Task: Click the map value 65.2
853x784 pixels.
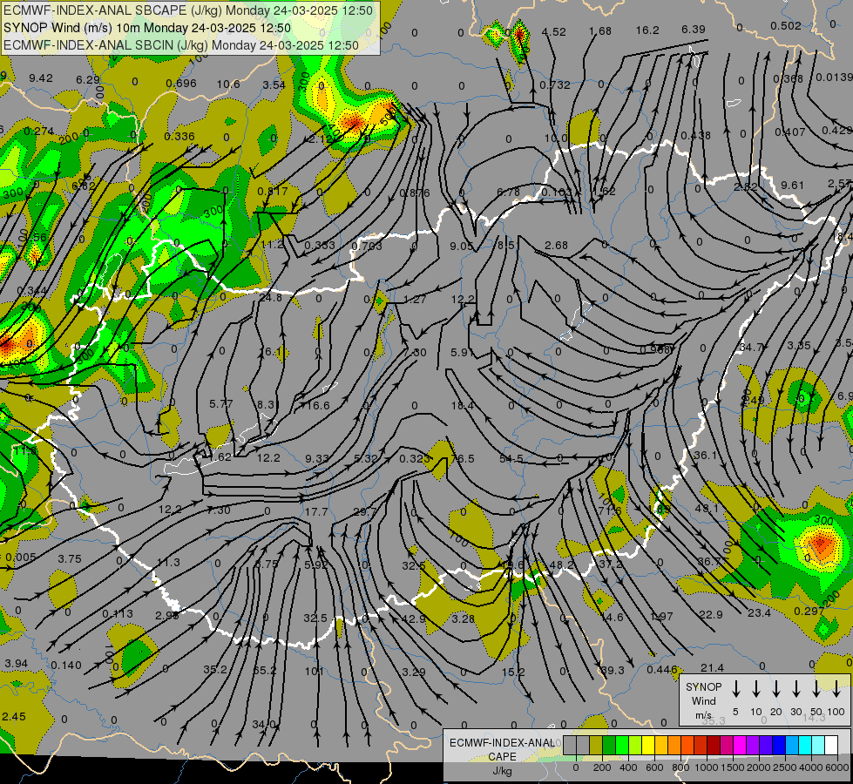Action: click(x=264, y=670)
